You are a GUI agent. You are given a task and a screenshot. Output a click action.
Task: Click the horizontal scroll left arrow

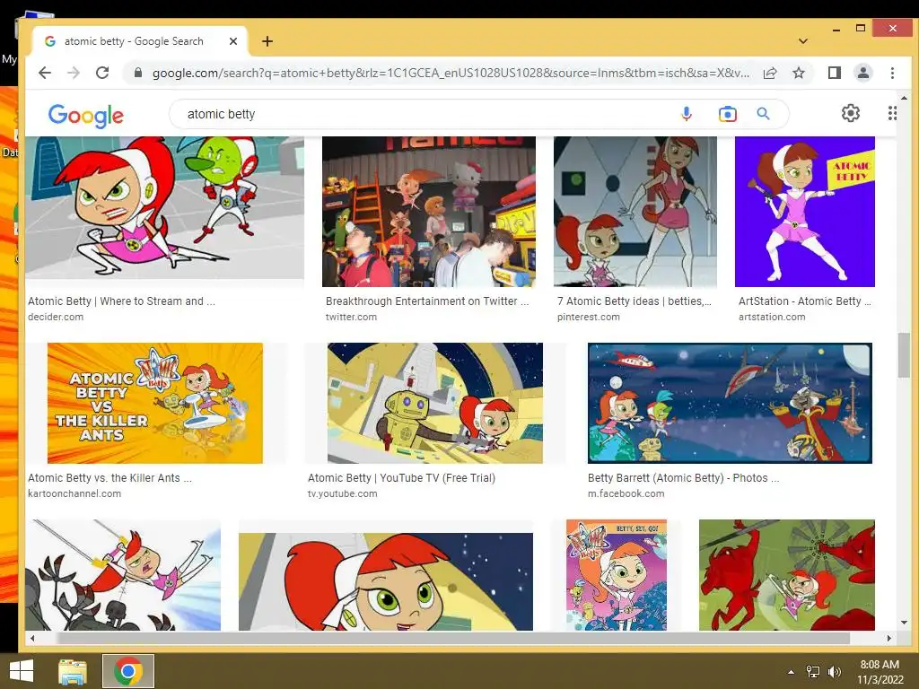tap(32, 638)
